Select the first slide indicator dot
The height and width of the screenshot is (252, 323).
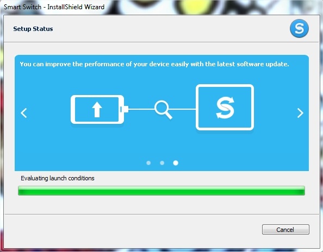pyautogui.click(x=148, y=163)
